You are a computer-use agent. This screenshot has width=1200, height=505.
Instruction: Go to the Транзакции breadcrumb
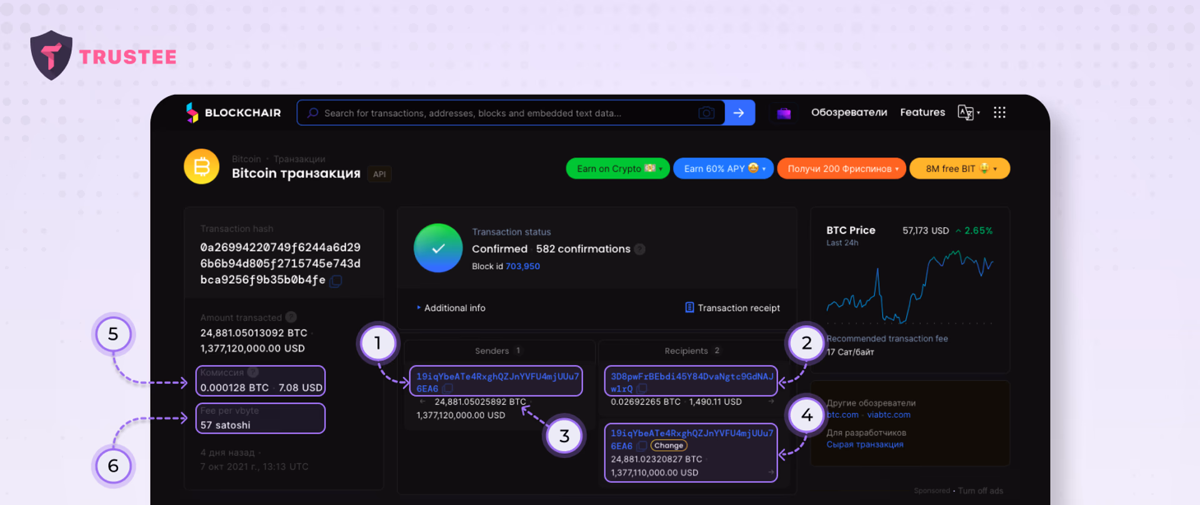pos(299,159)
